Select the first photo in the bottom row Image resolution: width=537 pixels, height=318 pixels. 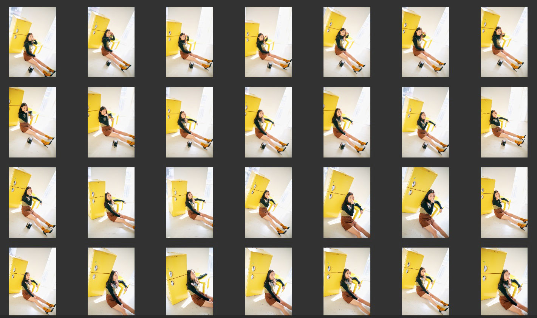tap(32, 281)
